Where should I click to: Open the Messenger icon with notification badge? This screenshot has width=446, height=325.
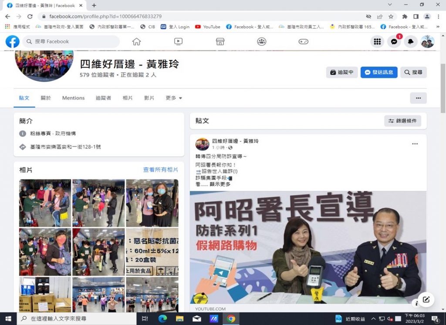click(394, 42)
